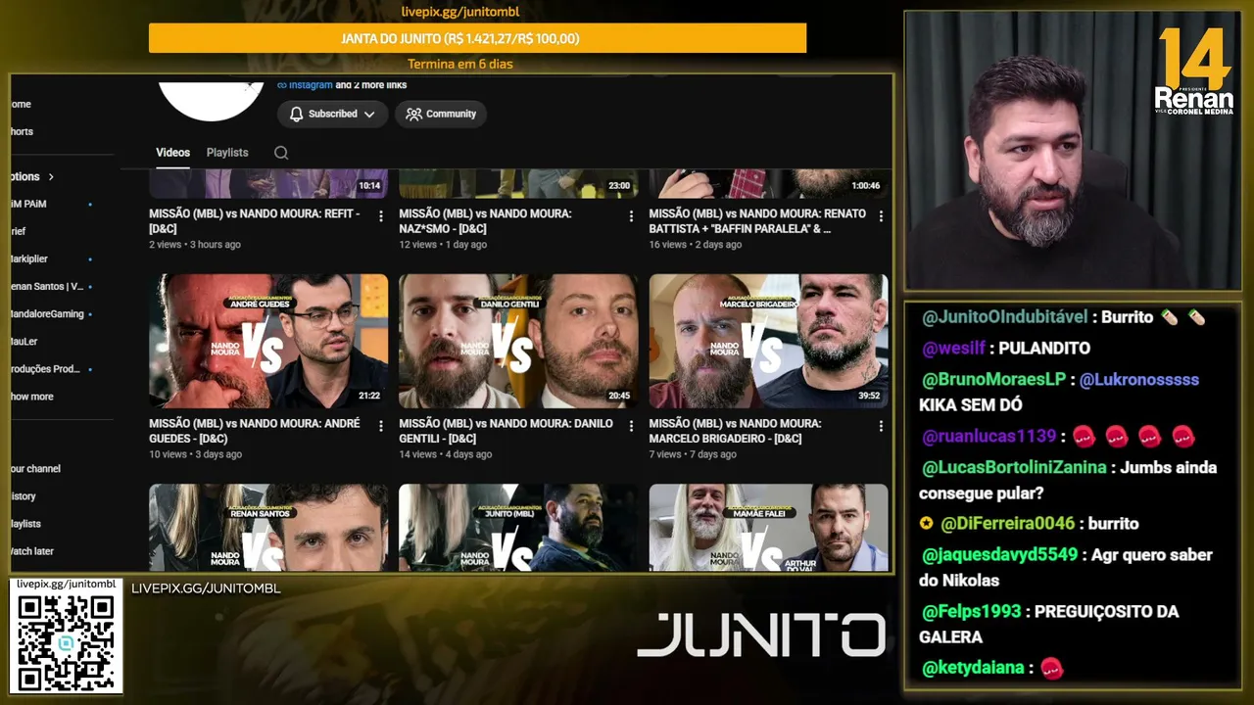
Task: Click the JANTA DO JUNITO donation goal bar
Action: [x=477, y=38]
